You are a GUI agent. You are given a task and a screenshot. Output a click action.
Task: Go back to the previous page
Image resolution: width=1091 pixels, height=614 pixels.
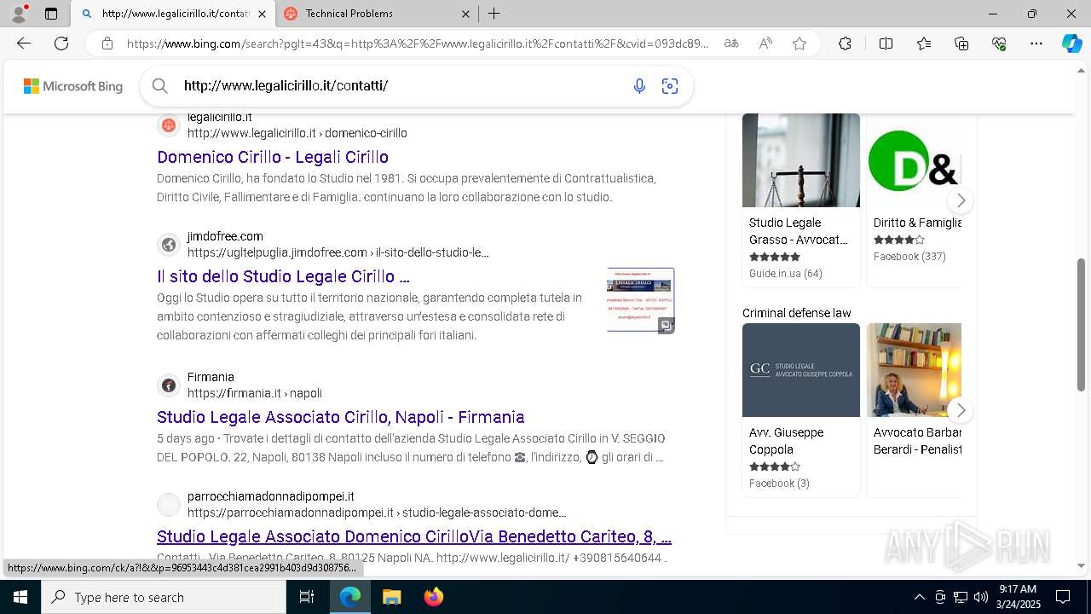click(24, 43)
